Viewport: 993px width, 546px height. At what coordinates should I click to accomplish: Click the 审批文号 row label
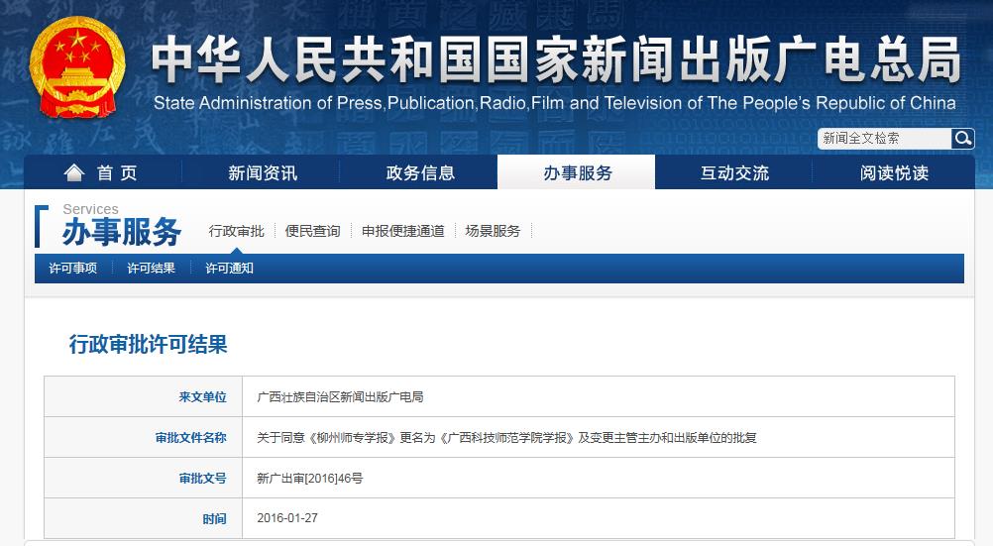[202, 479]
